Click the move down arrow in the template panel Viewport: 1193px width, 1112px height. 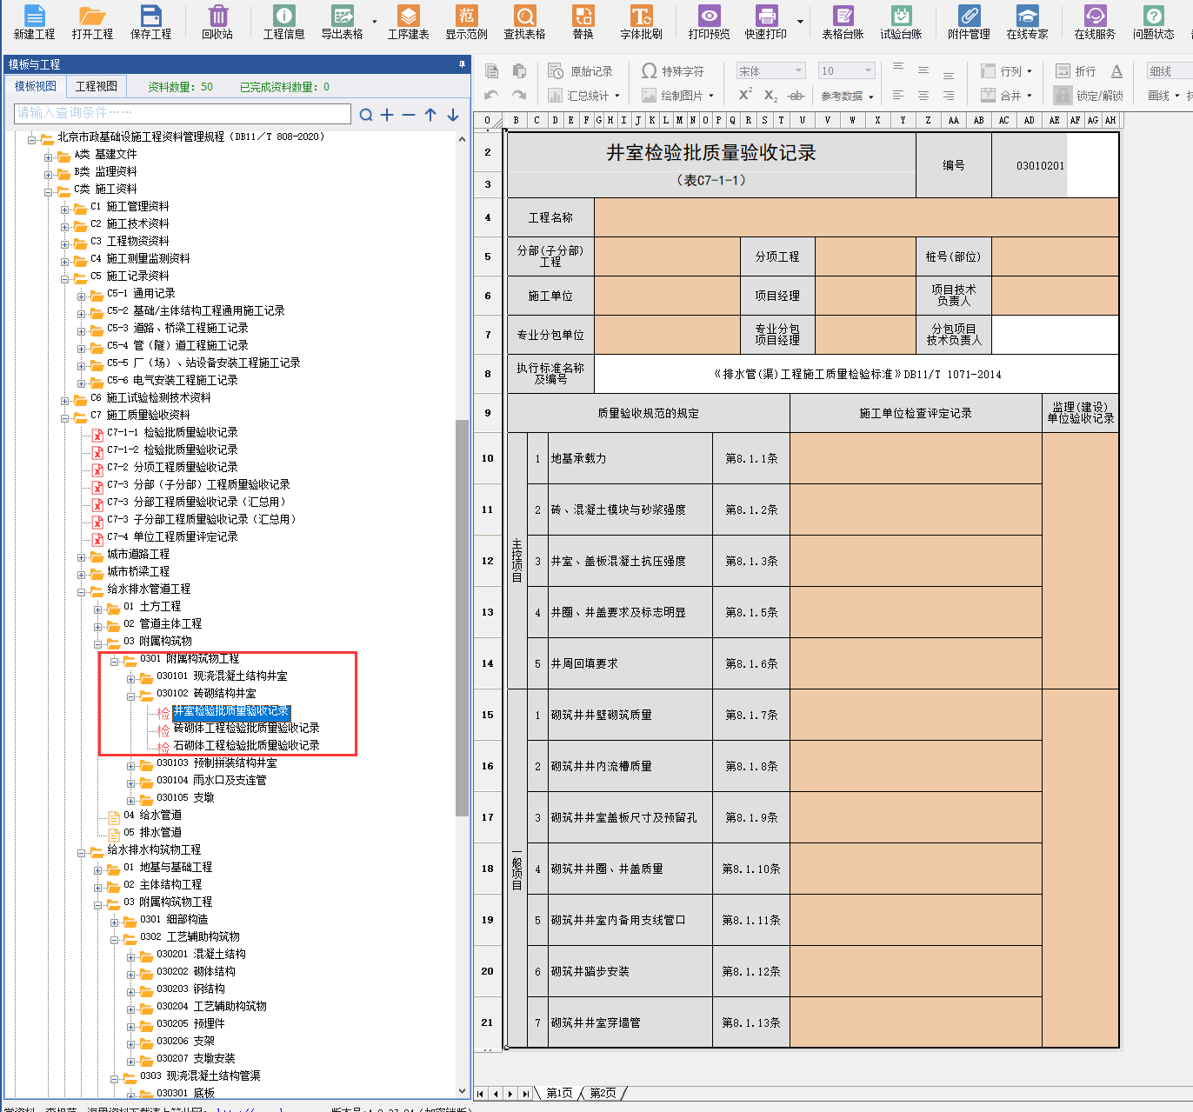click(453, 115)
